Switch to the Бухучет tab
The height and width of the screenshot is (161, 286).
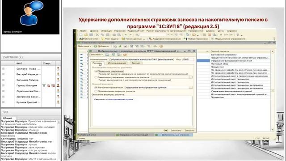point(136,63)
